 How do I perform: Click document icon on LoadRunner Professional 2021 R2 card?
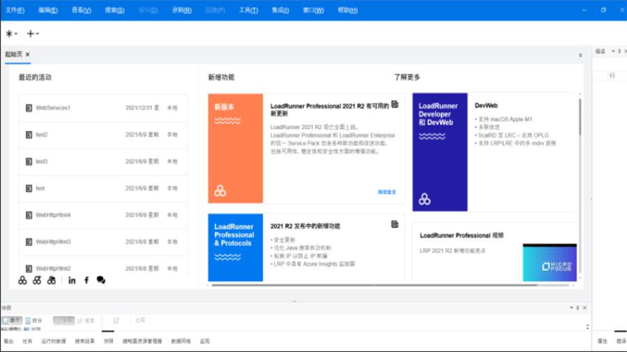(394, 104)
